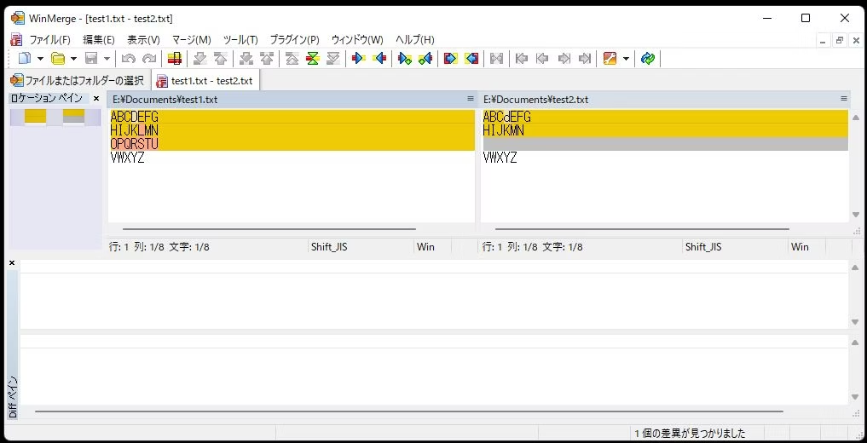Click the green Refresh icon
Viewport: 867px width, 443px height.
tap(648, 58)
